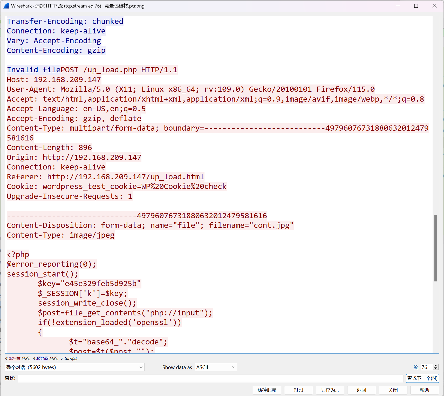The image size is (444, 396).
Task: Open the Show data as ASCII dropdown
Action: pos(216,367)
